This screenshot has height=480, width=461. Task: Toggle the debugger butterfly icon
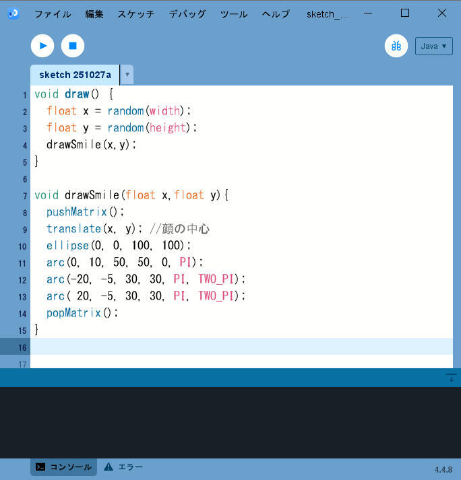(x=396, y=46)
